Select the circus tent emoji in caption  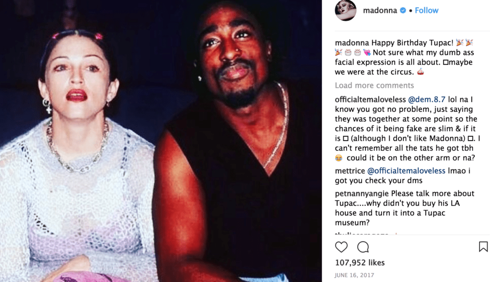tap(420, 72)
